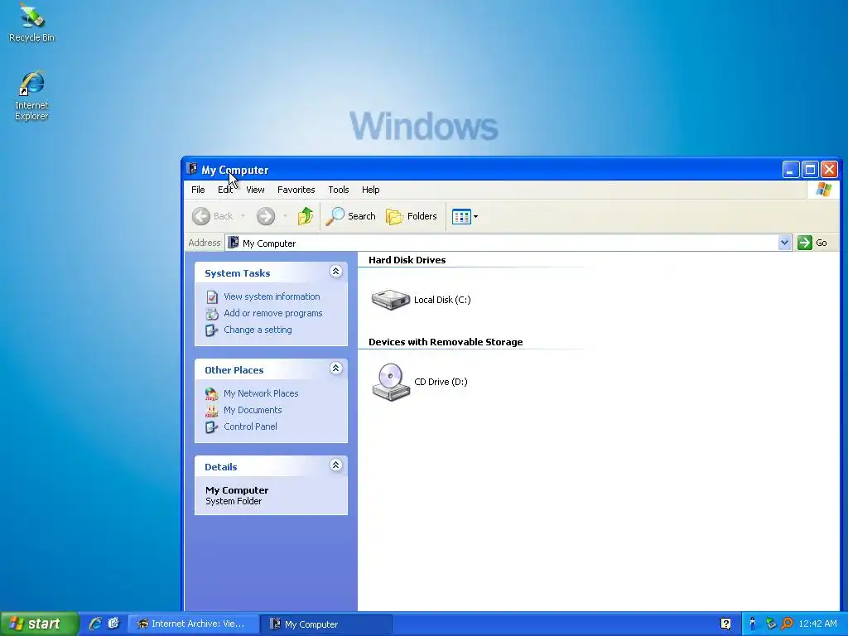The image size is (848, 636).
Task: Click Add or remove programs link
Action: tap(272, 313)
